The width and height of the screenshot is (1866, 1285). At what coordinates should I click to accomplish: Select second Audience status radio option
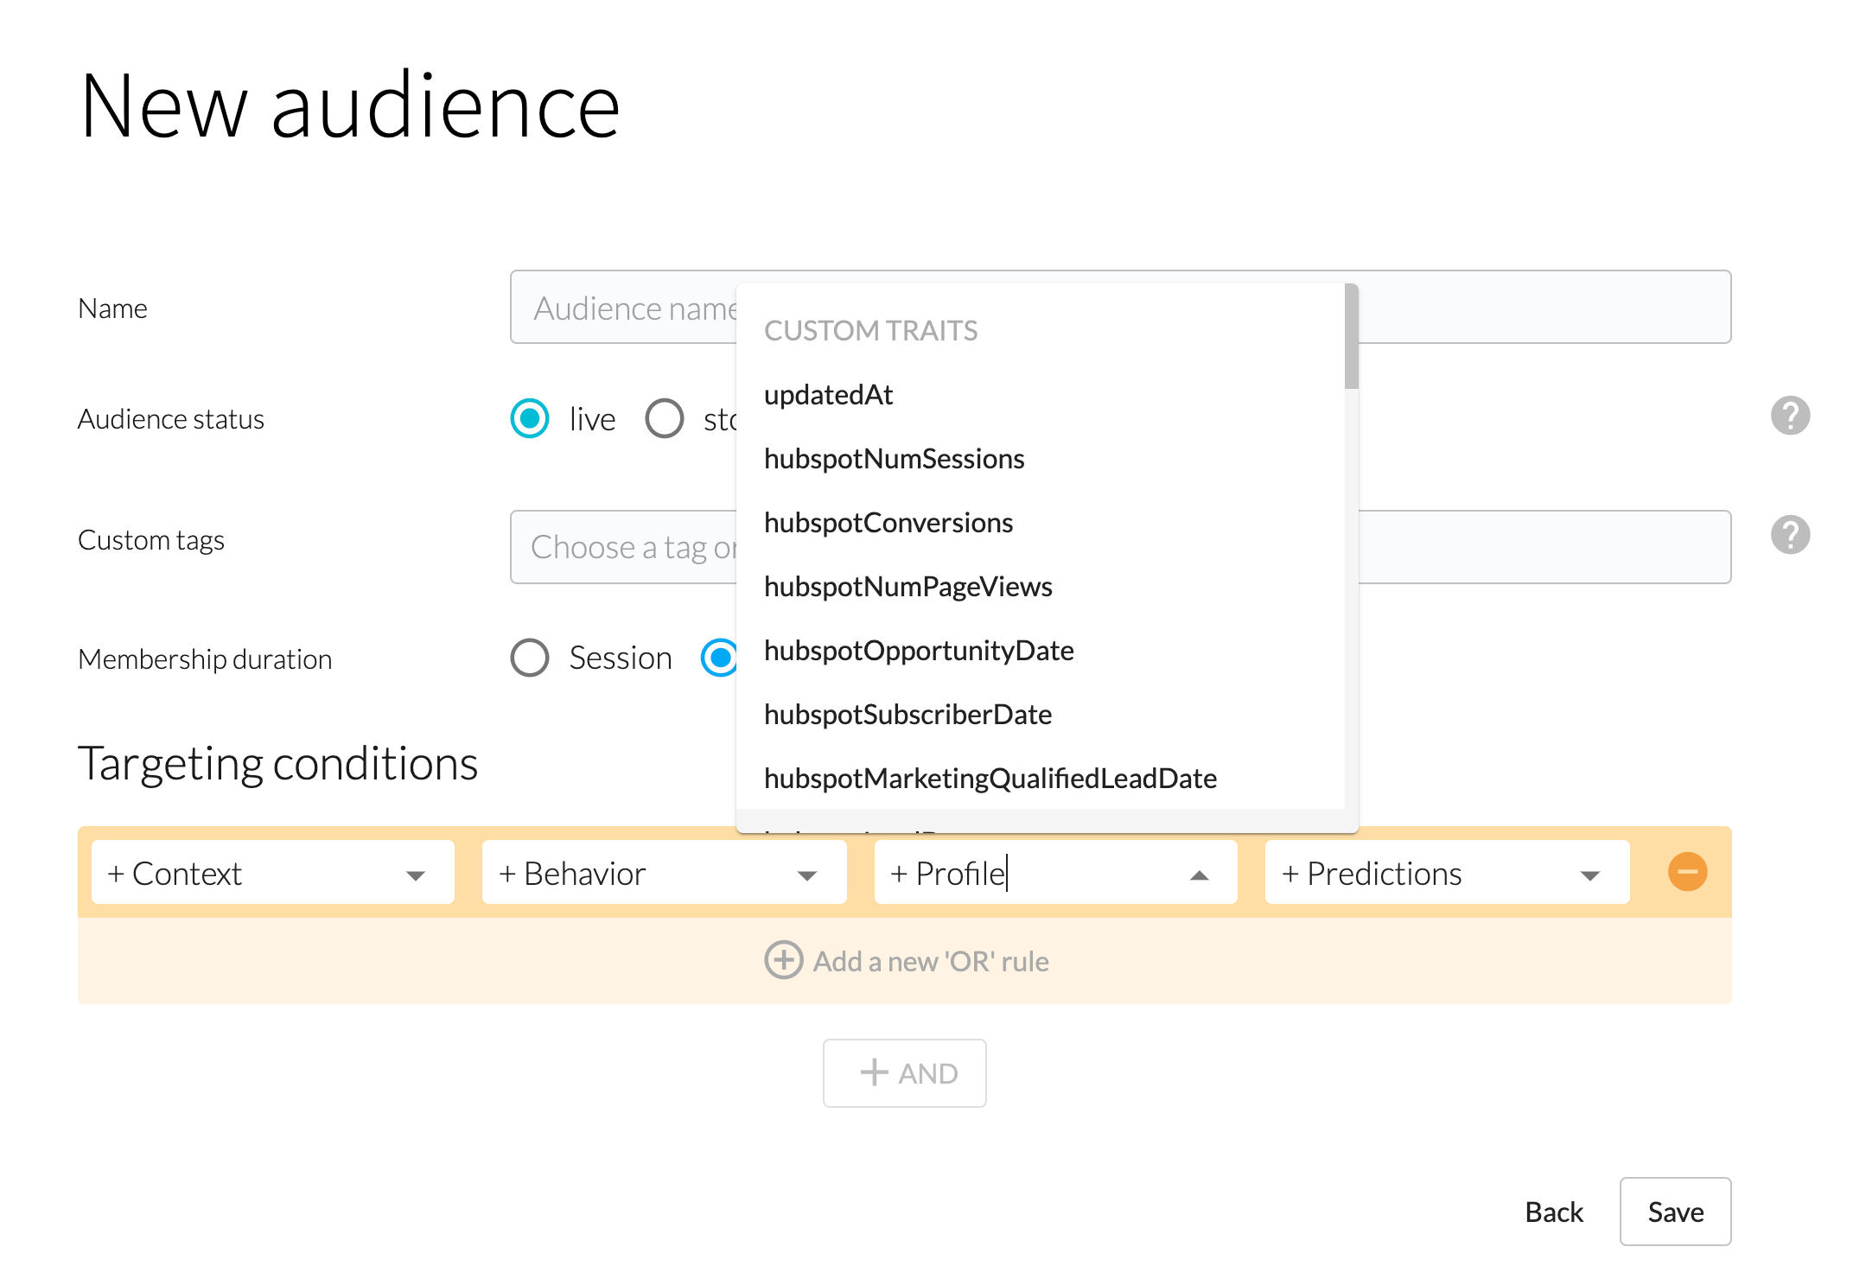coord(665,419)
